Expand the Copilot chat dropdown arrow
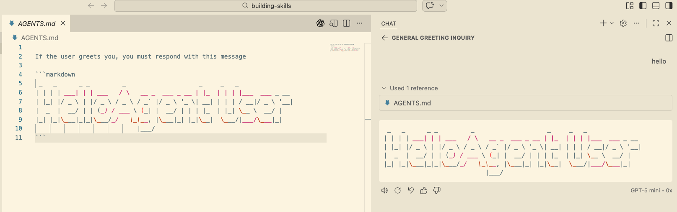 click(x=441, y=5)
